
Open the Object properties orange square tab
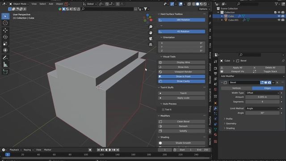tap(215, 103)
